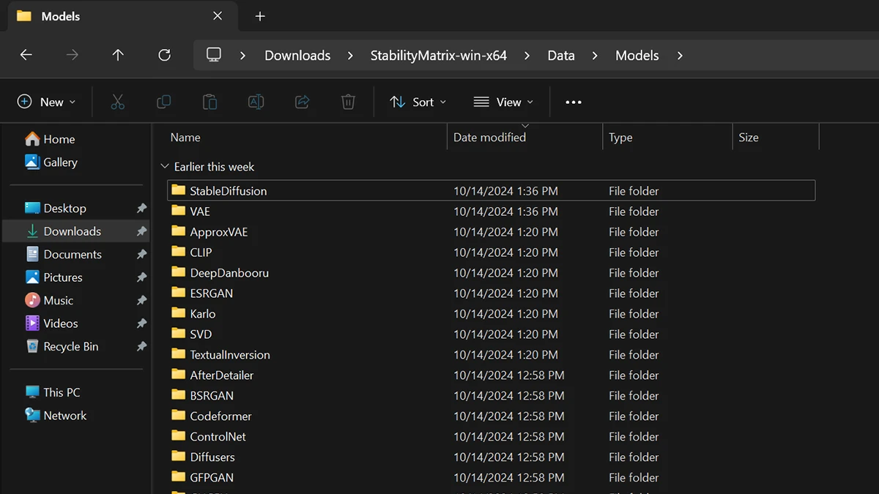Unpin Downloads using its pin icon
The image size is (879, 494).
tap(141, 231)
